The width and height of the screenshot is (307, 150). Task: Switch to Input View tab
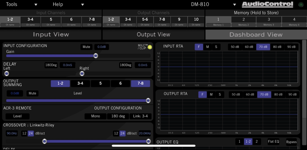point(51,35)
